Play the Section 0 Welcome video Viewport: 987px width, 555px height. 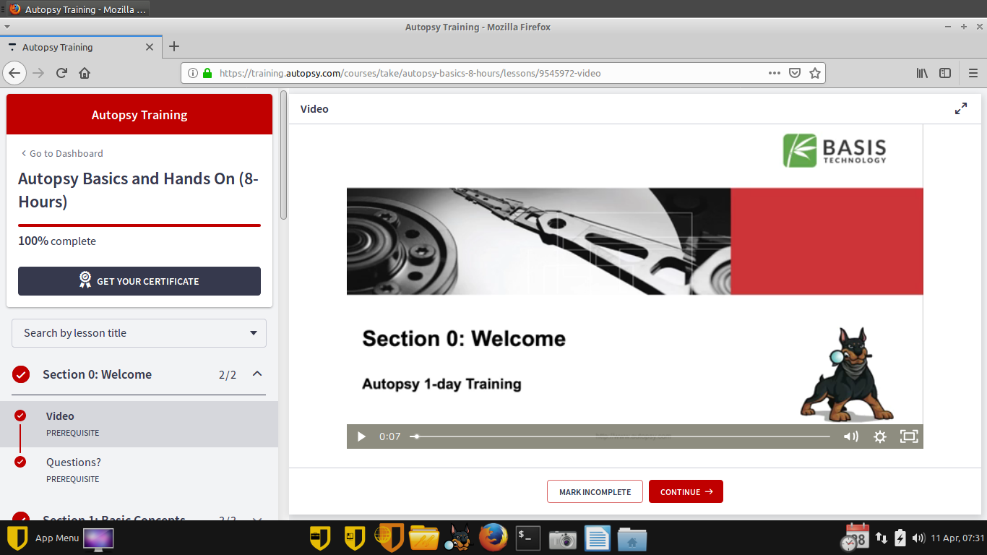pos(361,436)
